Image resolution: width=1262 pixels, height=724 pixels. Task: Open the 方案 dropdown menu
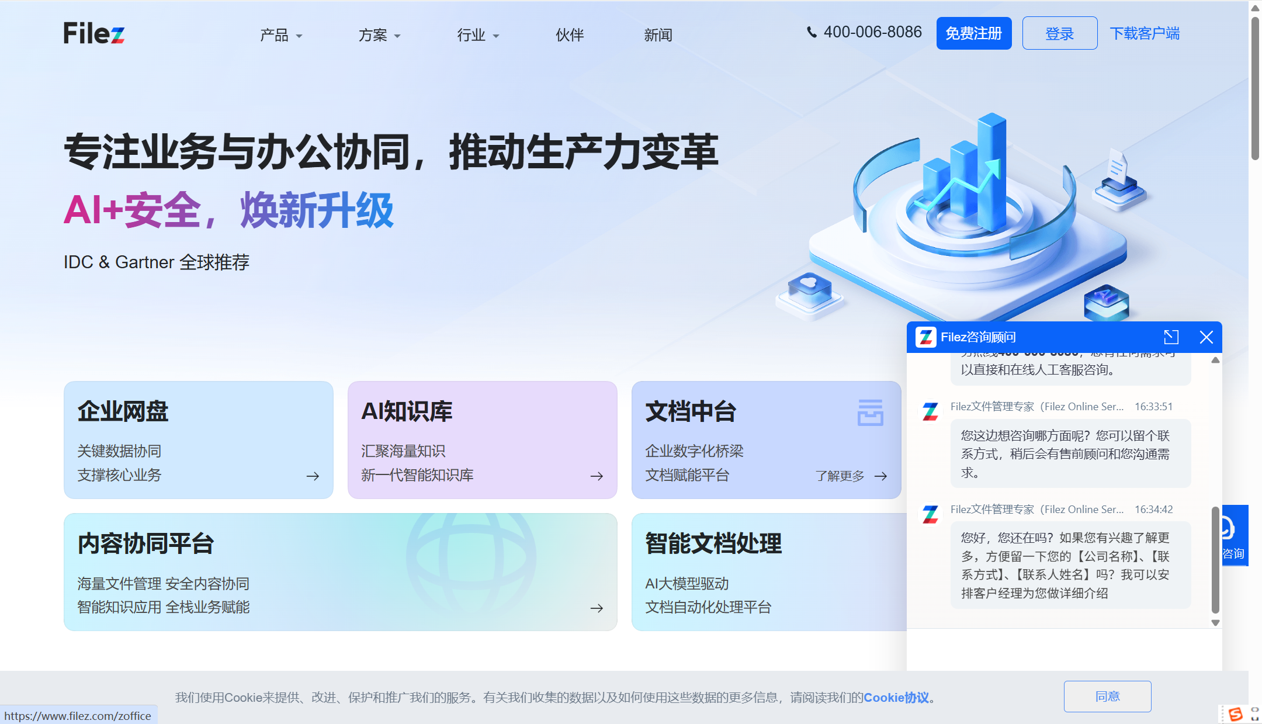click(x=379, y=35)
